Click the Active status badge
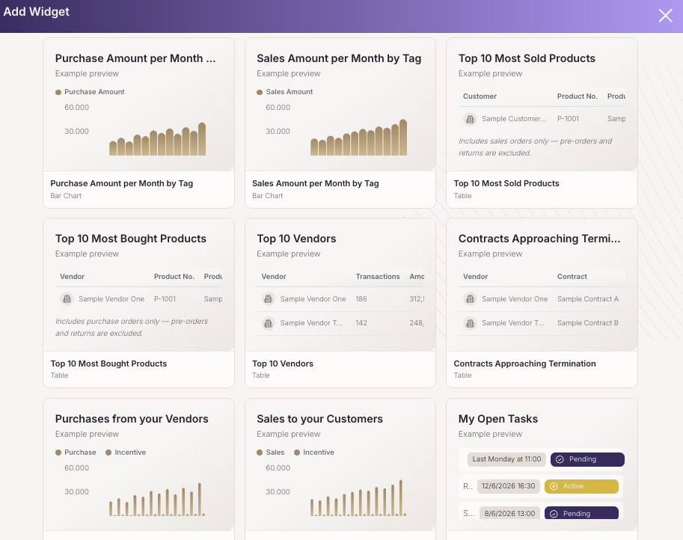The image size is (683, 540). 581,486
